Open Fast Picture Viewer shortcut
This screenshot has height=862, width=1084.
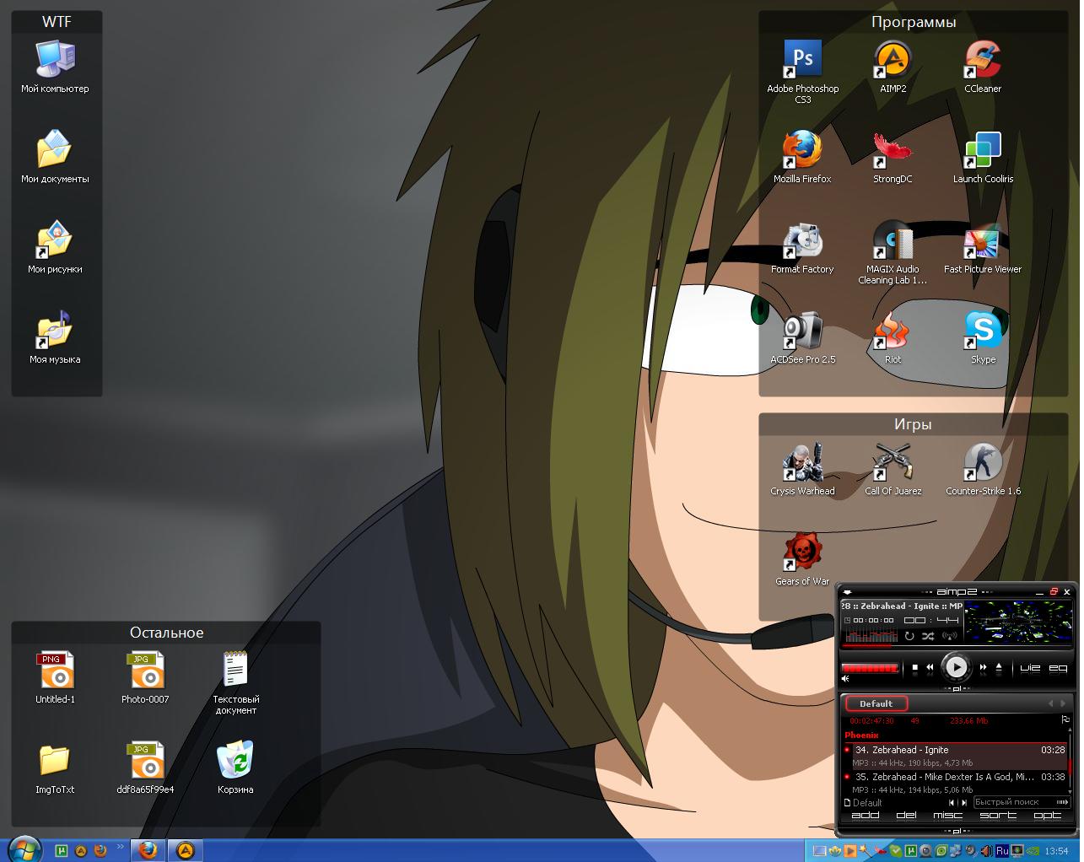[x=983, y=247]
